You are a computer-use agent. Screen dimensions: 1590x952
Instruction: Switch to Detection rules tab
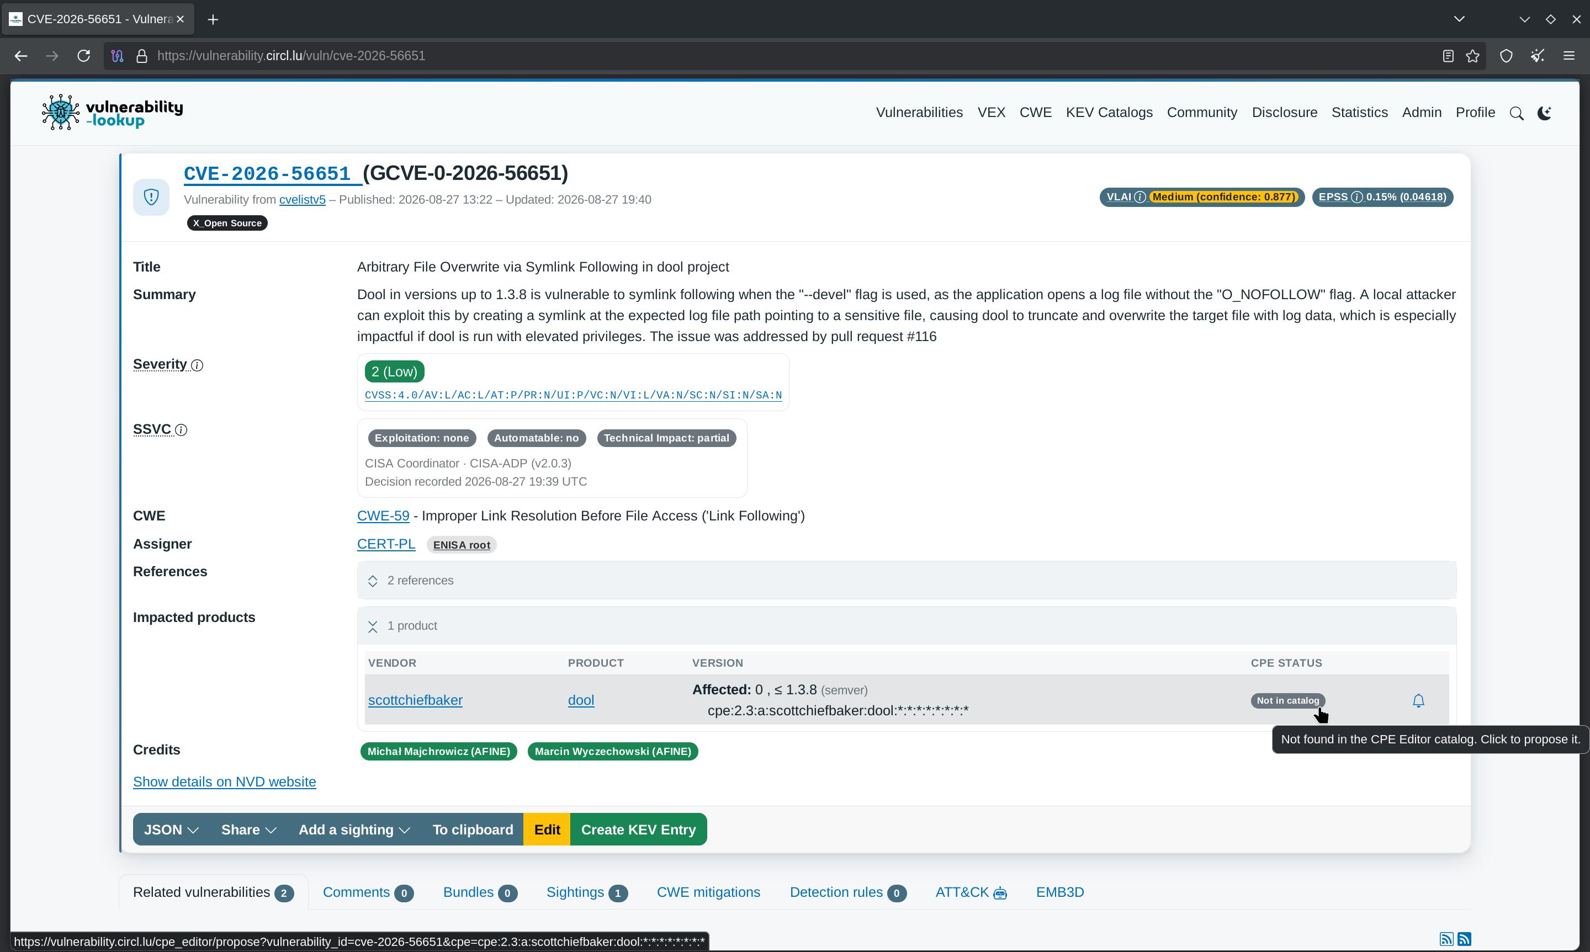[x=847, y=892]
